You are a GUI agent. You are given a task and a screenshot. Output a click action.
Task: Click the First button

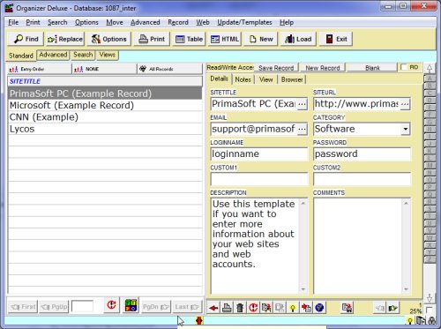pyautogui.click(x=23, y=307)
